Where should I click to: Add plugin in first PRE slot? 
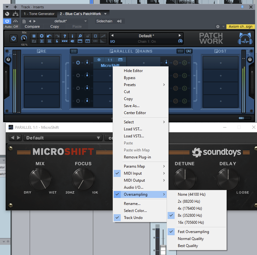[x=42, y=63]
